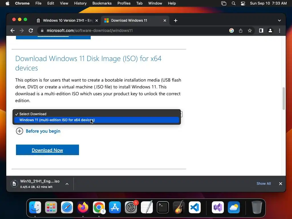Select the Download Windows 11 tab

(x=135, y=21)
